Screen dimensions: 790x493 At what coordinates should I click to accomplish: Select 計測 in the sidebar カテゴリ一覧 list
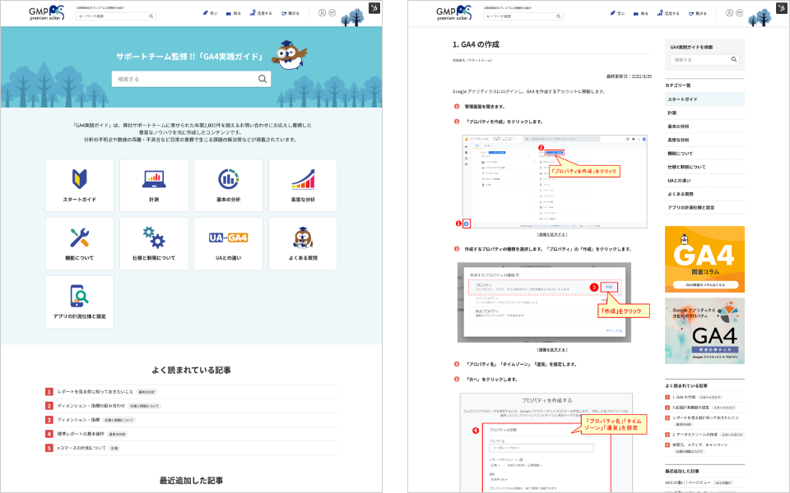click(x=672, y=113)
